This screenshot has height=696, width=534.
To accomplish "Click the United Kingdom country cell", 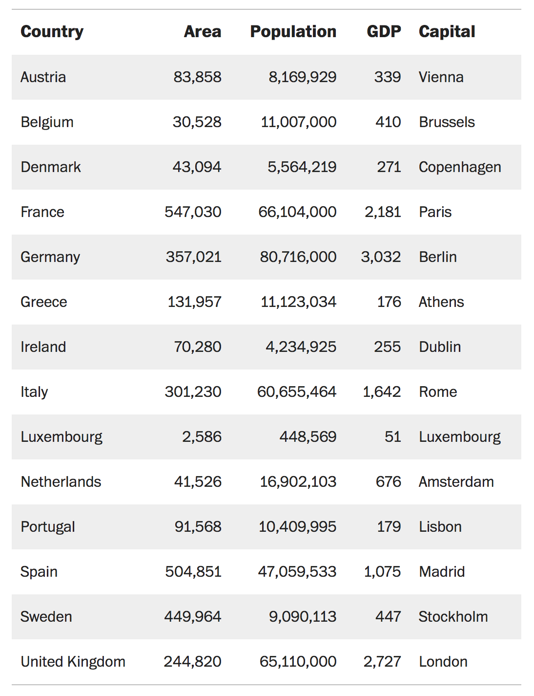I will tap(73, 662).
